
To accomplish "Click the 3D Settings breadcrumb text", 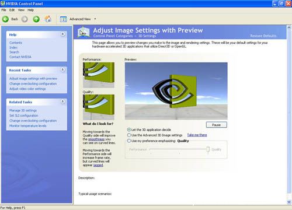I will (147, 36).
